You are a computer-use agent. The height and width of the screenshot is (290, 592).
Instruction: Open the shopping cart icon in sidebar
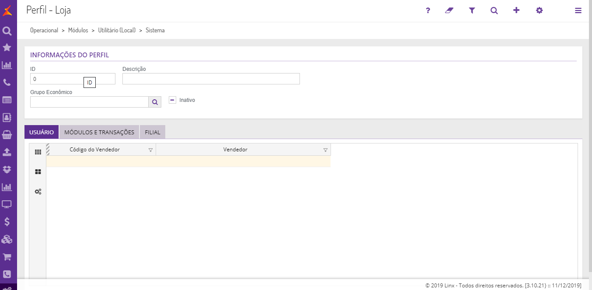pyautogui.click(x=7, y=257)
